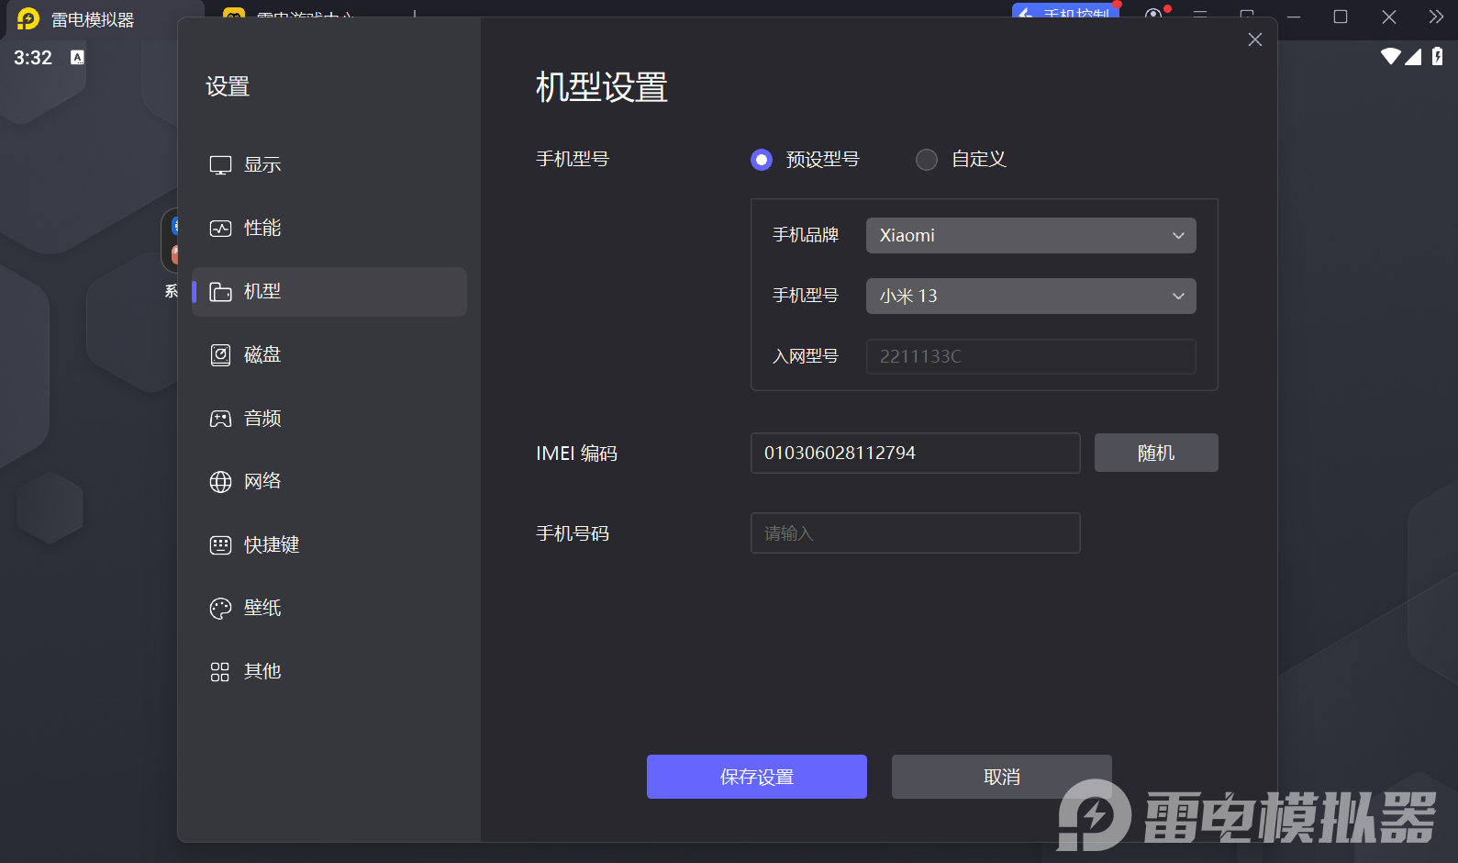Focus the IMEI 编码 input field
Image resolution: width=1458 pixels, height=863 pixels.
pos(915,454)
